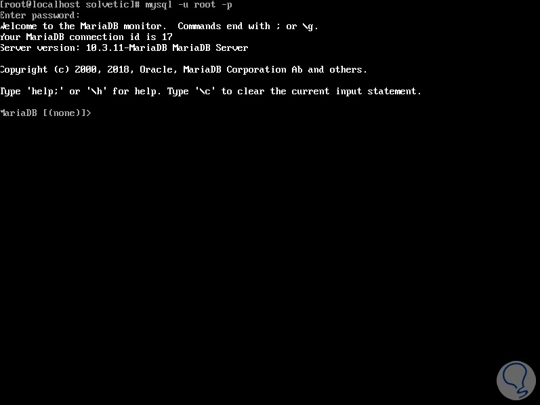Click the Solvetic logo watermark icon
Image resolution: width=540 pixels, height=405 pixels.
pos(516,381)
